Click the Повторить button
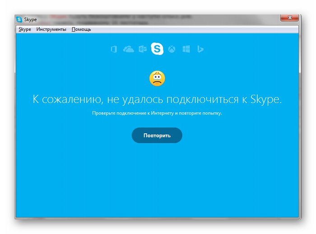 [157, 136]
